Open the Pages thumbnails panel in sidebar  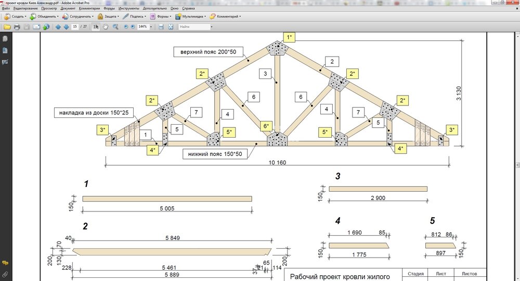tap(5, 39)
